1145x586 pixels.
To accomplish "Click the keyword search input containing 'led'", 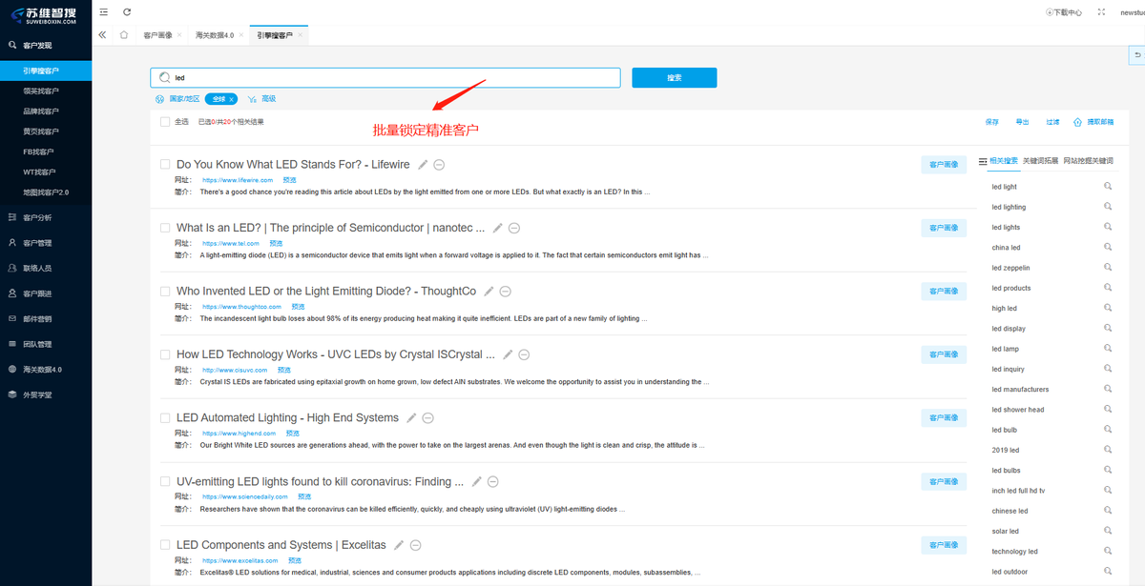I will [385, 78].
